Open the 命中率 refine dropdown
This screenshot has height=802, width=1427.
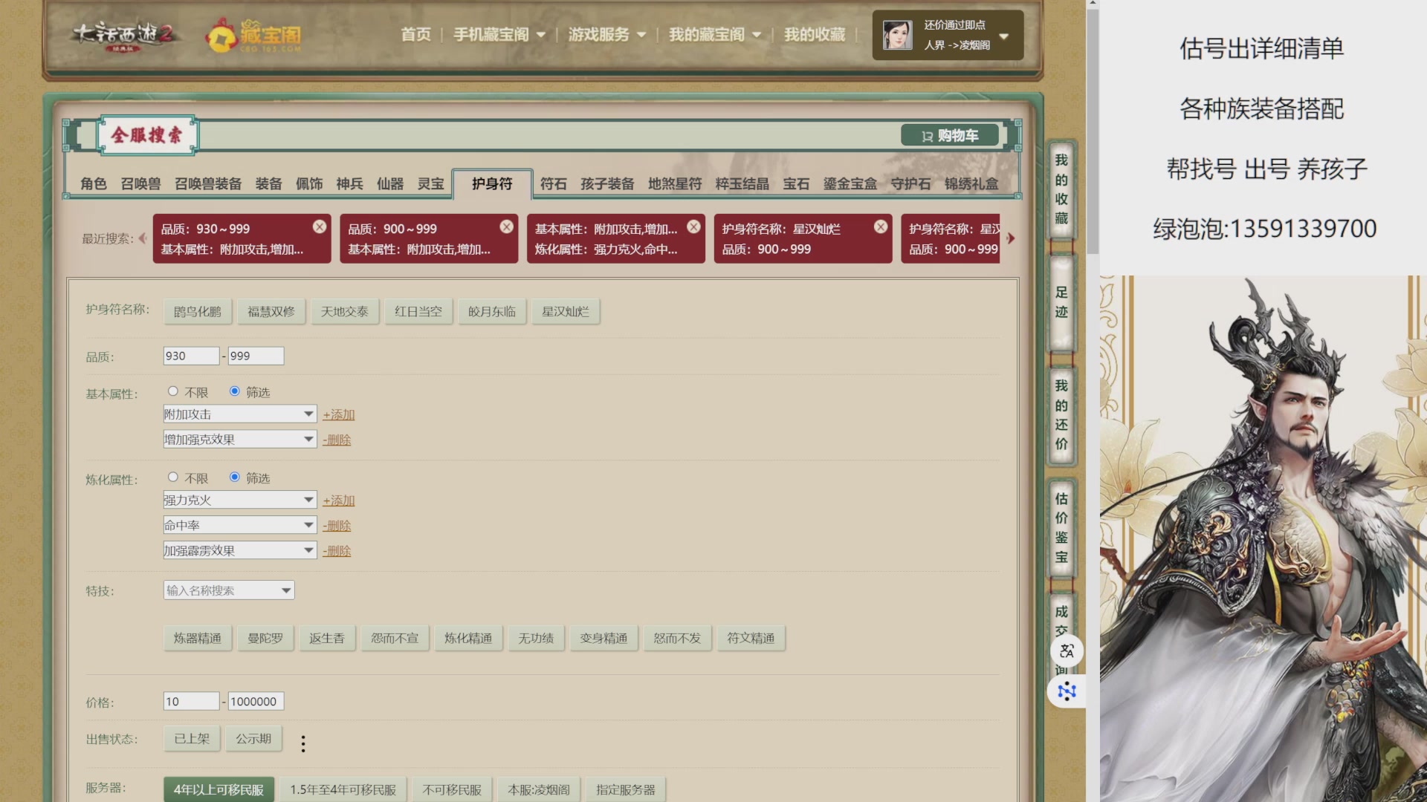pyautogui.click(x=240, y=526)
